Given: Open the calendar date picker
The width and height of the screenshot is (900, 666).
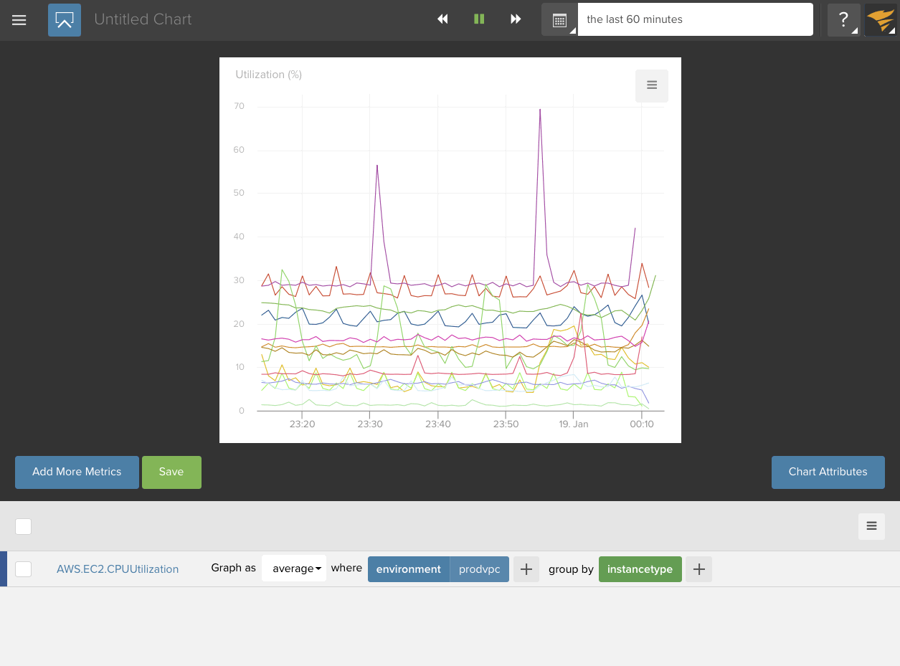Looking at the screenshot, I should 559,20.
